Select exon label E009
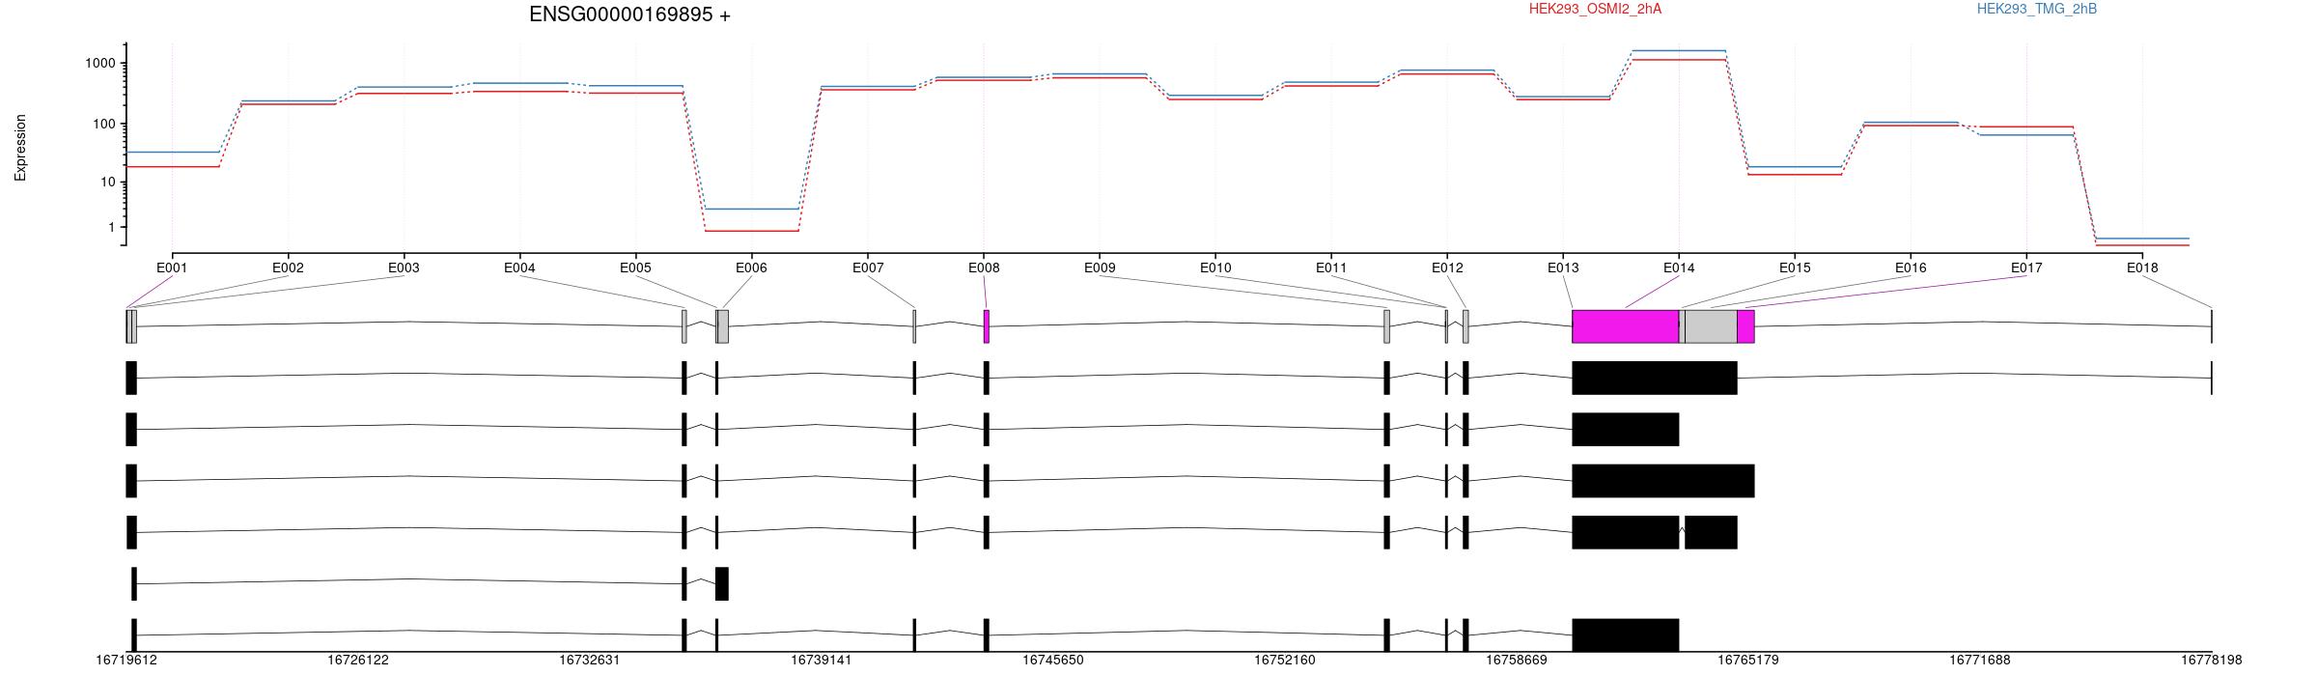The height and width of the screenshot is (676, 2317). (1100, 268)
